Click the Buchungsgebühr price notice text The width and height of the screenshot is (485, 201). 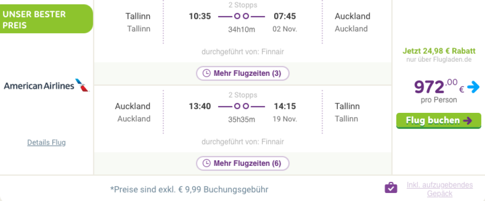pos(189,190)
